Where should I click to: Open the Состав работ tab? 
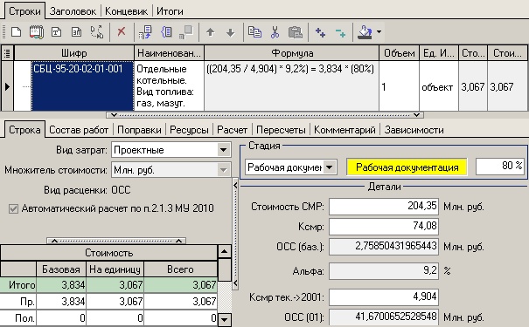coord(79,130)
